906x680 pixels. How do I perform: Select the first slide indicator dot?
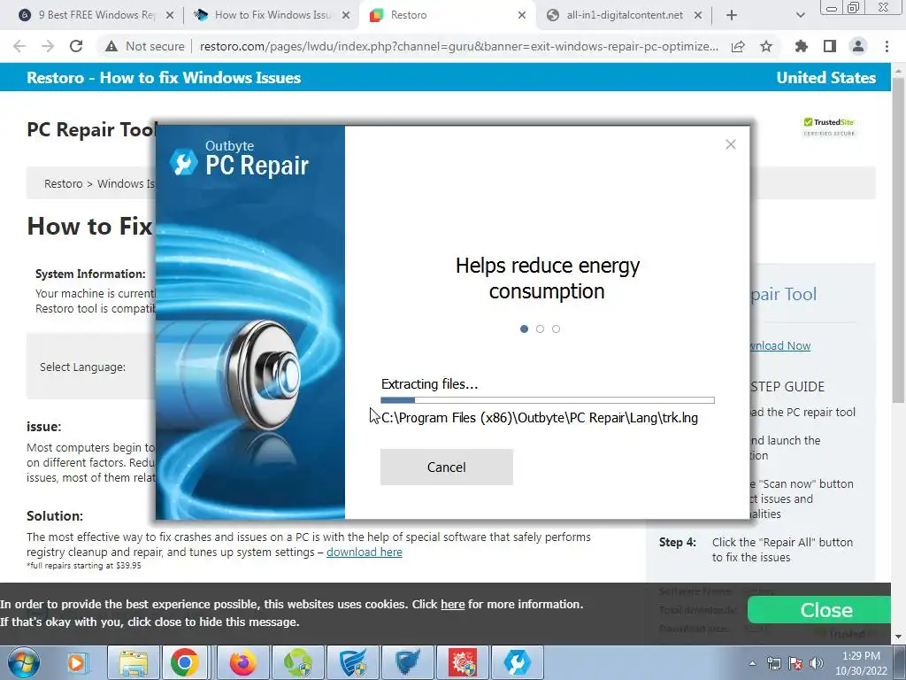[x=524, y=329]
